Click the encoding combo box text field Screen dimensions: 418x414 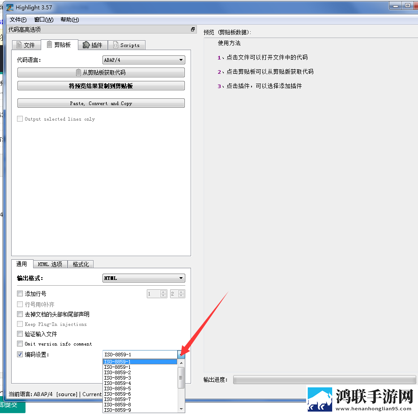[x=140, y=355]
